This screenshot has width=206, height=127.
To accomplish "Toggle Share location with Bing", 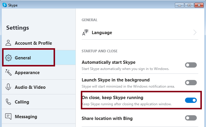I will (191, 118).
